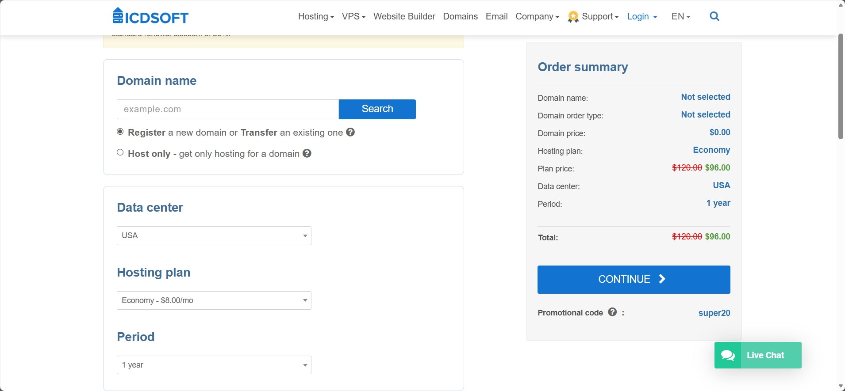Viewport: 845px width, 391px height.
Task: Expand the Login menu
Action: coord(642,16)
